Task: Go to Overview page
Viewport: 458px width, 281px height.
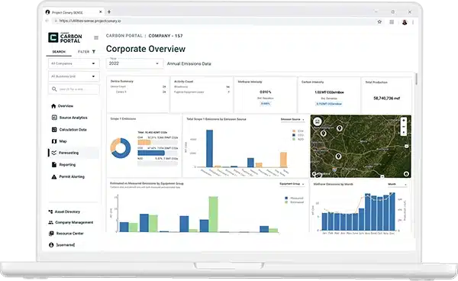Action: (x=66, y=106)
